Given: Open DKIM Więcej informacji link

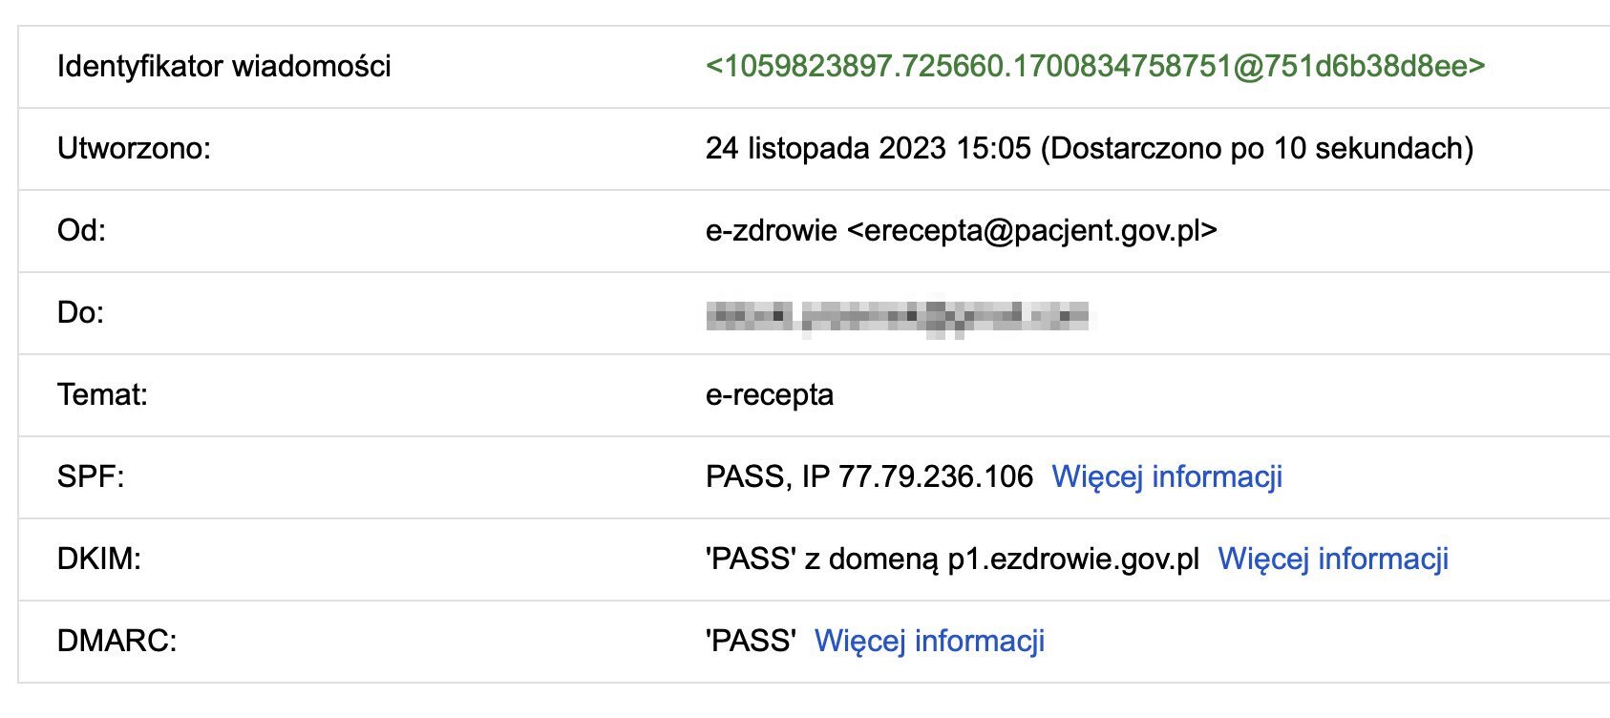Looking at the screenshot, I should [x=1333, y=559].
